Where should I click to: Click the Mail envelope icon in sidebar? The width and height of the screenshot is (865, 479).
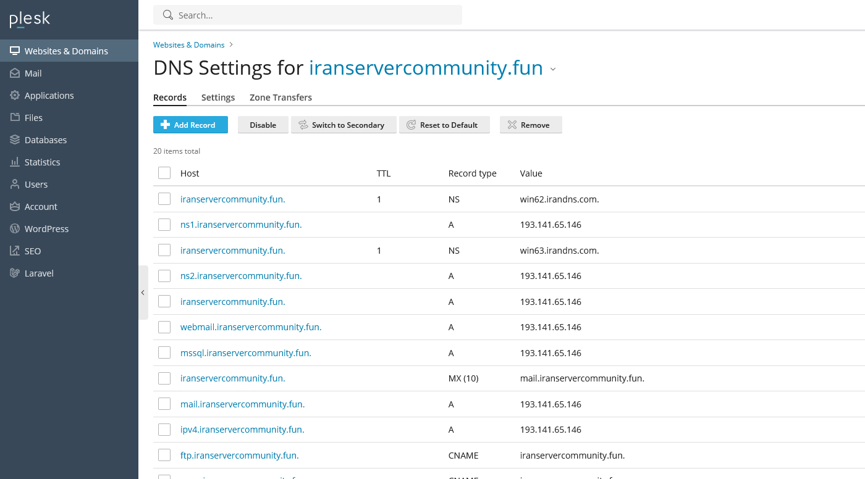15,73
